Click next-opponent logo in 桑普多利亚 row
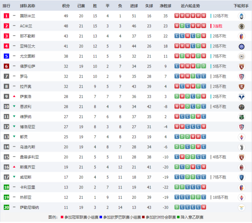 [x=241, y=157]
